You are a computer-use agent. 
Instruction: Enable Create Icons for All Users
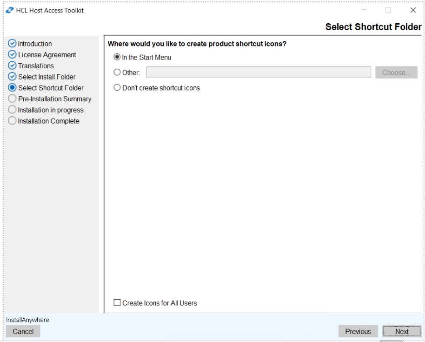coord(117,303)
